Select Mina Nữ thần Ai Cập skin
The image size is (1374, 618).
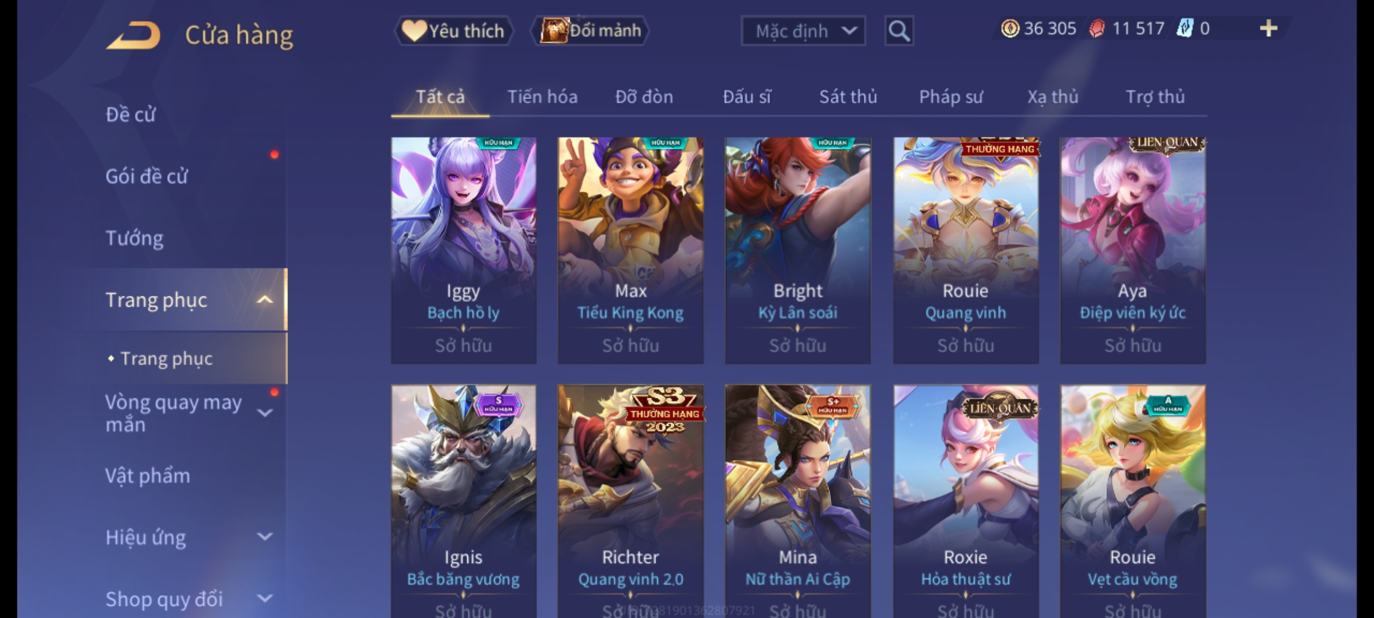pos(797,501)
